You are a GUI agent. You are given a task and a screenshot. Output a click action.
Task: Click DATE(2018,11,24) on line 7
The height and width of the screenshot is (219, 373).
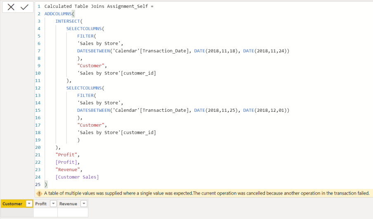265,51
